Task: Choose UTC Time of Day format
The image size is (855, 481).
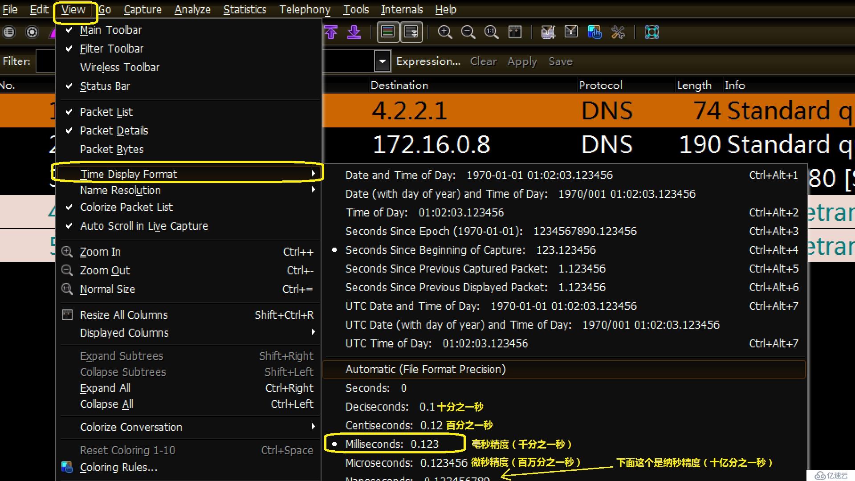Action: pyautogui.click(x=564, y=344)
